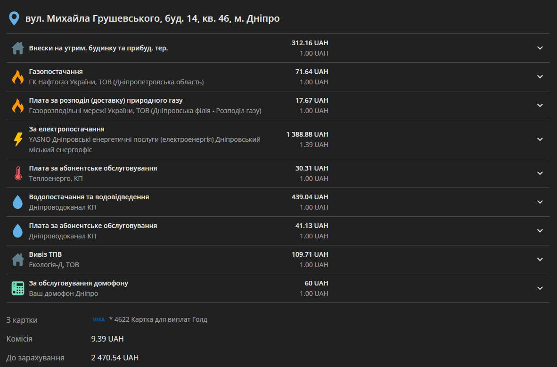
Task: Click the 109.71 UAH amount
Action: point(310,254)
